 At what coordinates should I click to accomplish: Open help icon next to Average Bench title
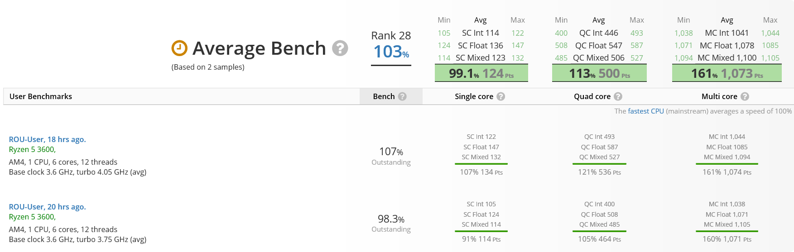[340, 48]
